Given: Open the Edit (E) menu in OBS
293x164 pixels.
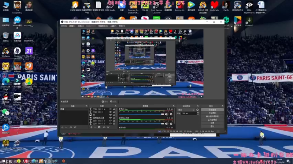Looking at the screenshot, I should (72, 26).
